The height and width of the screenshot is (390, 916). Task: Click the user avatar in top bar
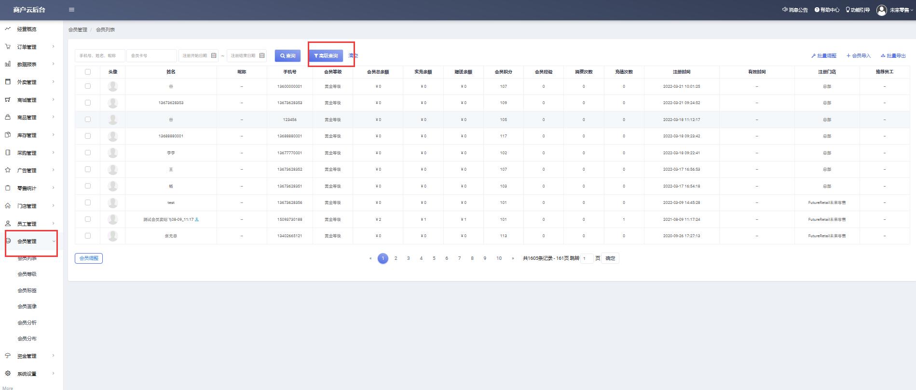point(882,10)
